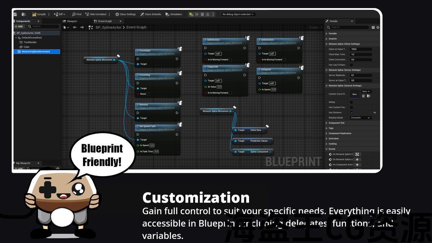The height and width of the screenshot is (243, 432).
Task: Navigate back with the graph left arrow
Action: pyautogui.click(x=75, y=27)
